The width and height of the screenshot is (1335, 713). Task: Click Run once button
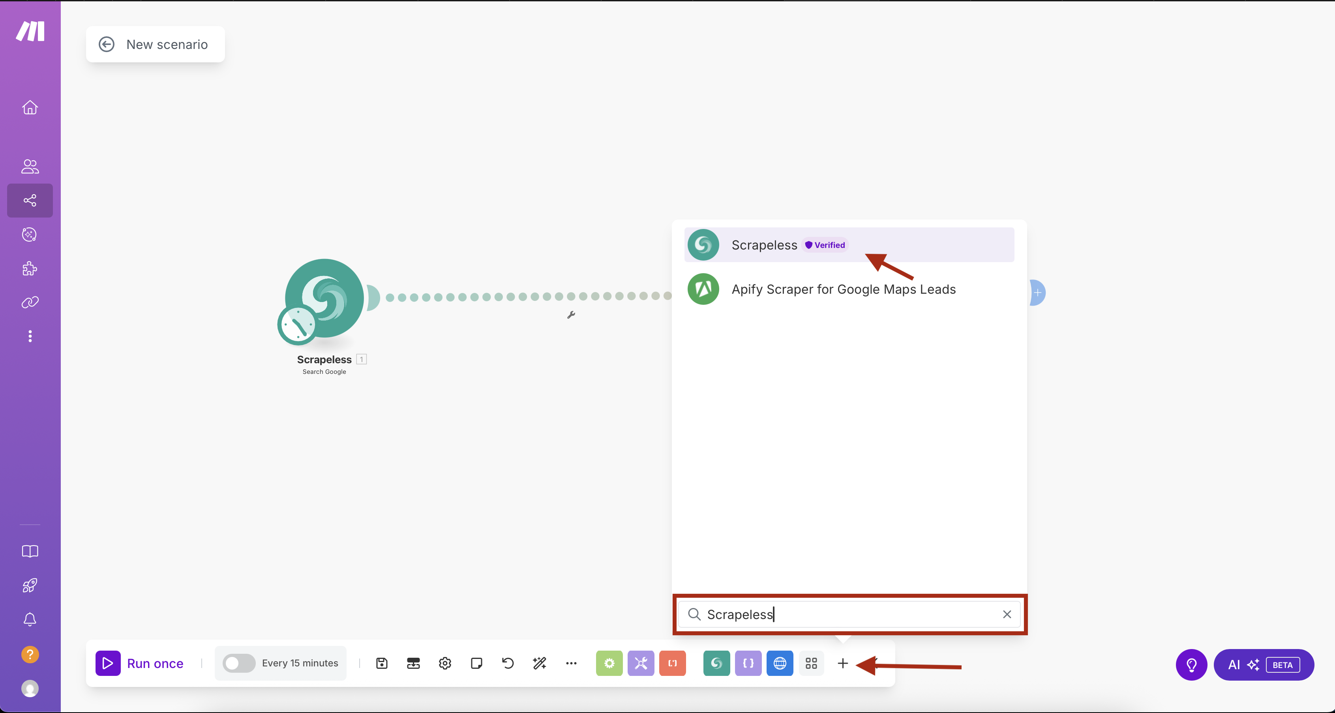click(140, 663)
